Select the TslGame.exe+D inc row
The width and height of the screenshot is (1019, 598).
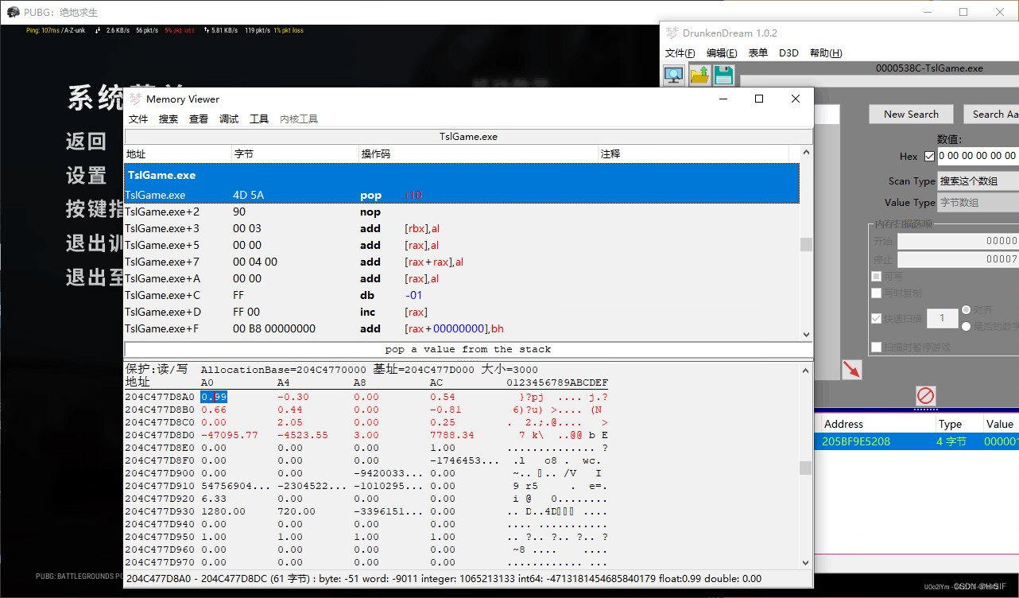click(x=462, y=313)
